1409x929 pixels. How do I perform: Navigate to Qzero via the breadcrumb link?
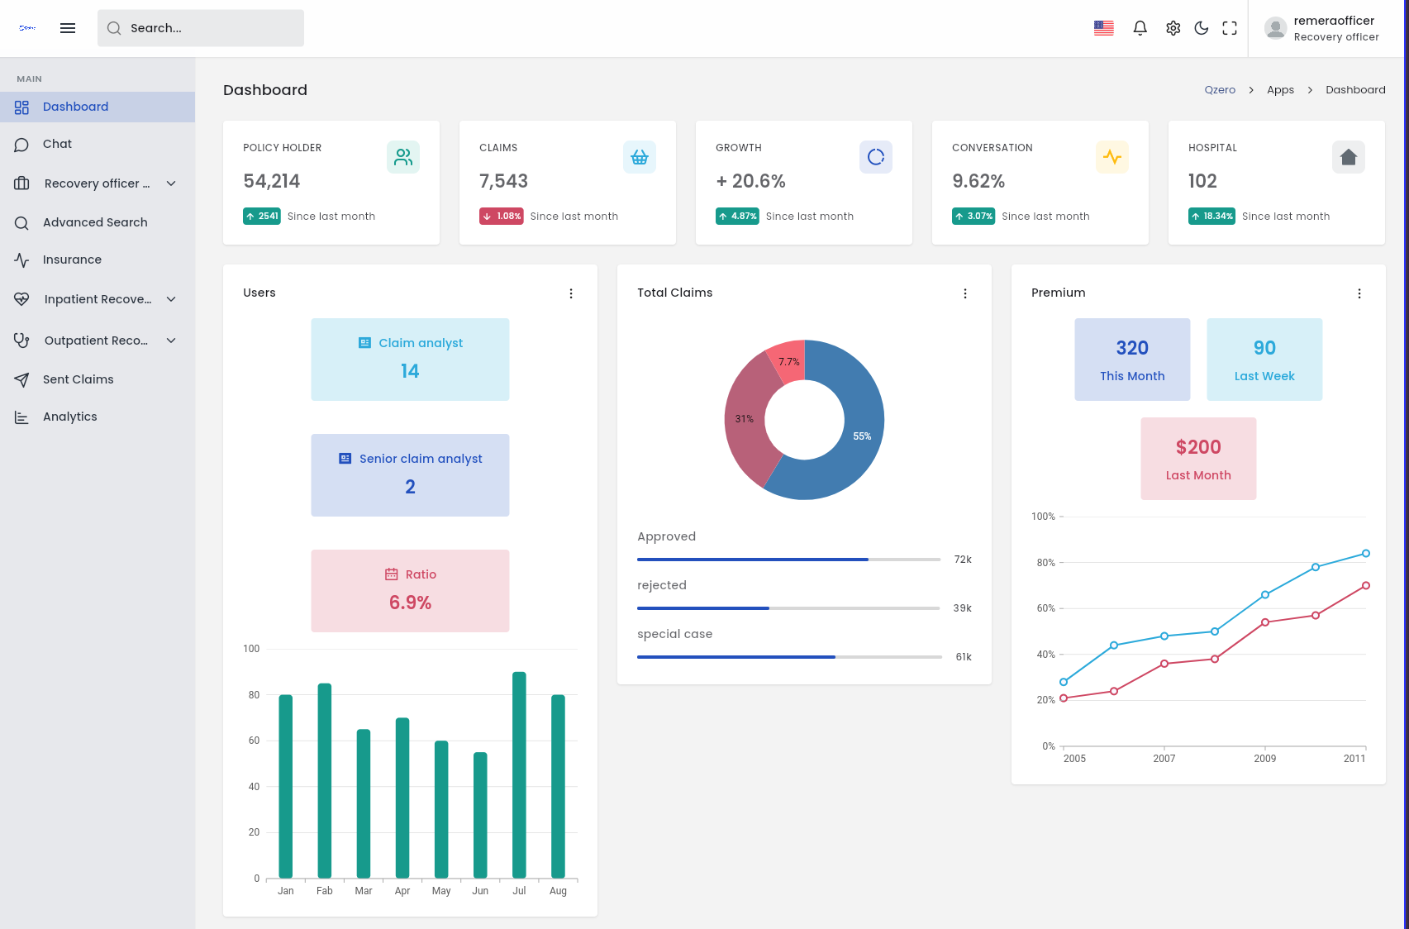click(1220, 89)
